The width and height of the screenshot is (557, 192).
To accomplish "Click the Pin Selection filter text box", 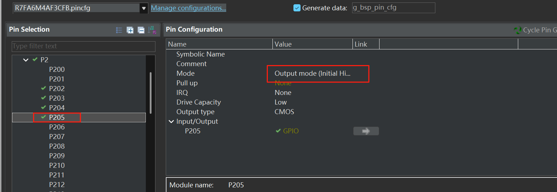I will coord(84,46).
